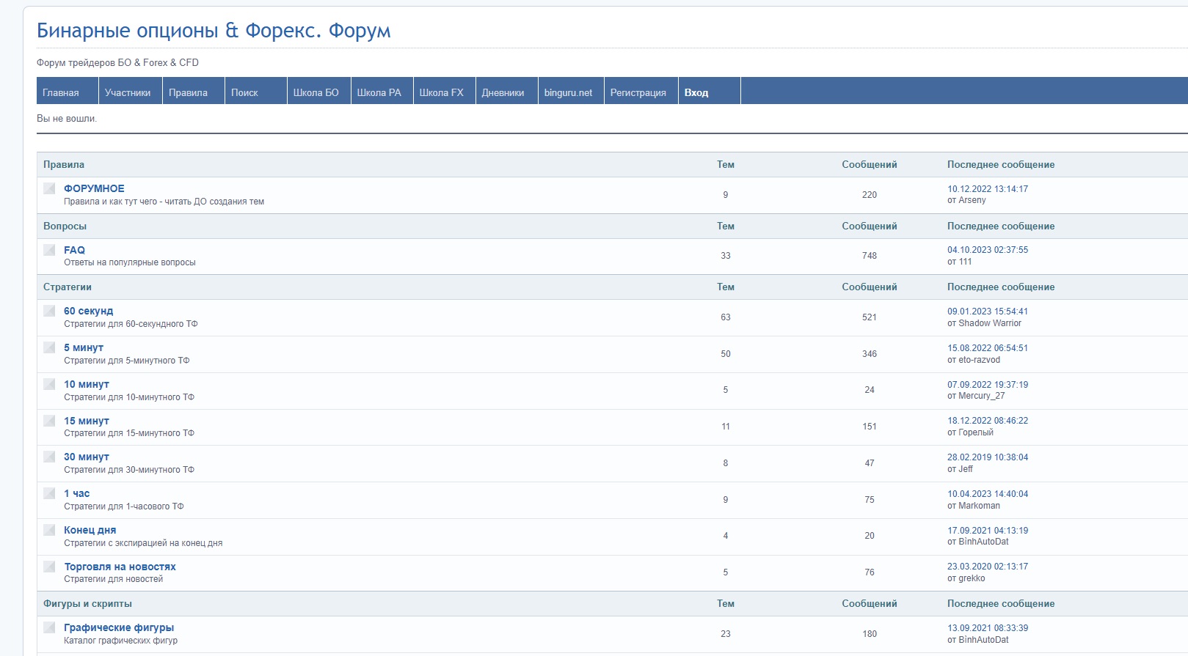Click the status icon beside 60 секунд
Screen dimensions: 1188x656
click(49, 311)
